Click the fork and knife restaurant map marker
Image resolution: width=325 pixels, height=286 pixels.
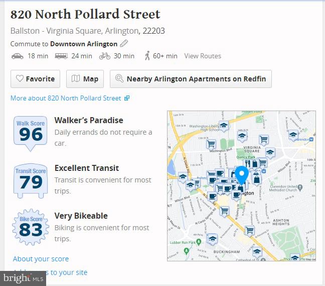247,163
